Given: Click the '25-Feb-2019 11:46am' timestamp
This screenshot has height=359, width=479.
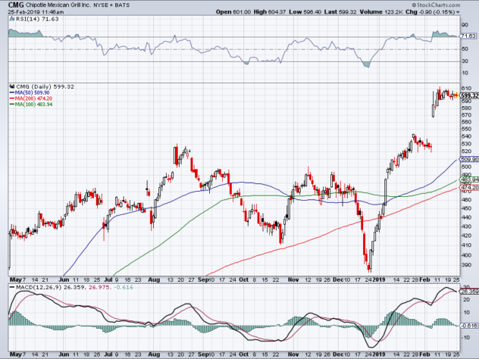Looking at the screenshot, I should (36, 12).
